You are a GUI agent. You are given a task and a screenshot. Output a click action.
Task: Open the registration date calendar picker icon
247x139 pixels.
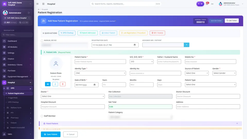(135, 45)
